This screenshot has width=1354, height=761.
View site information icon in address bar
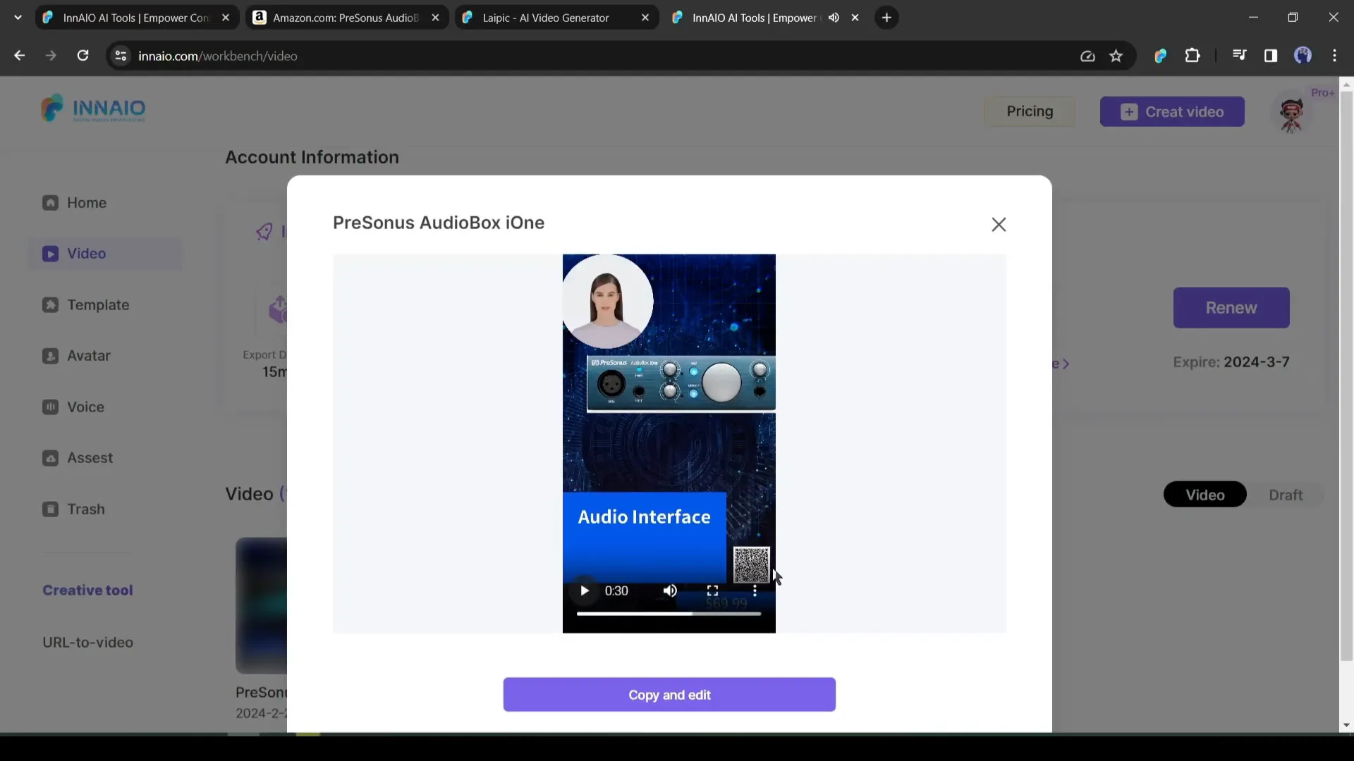point(121,56)
